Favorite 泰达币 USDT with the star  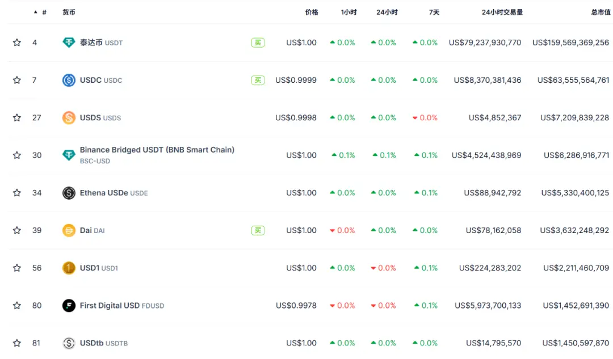[17, 43]
